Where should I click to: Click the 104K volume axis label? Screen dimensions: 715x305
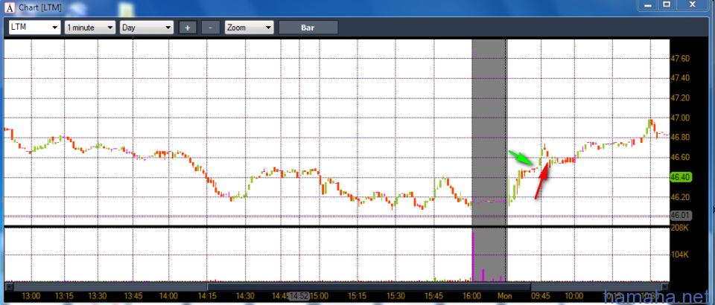[679, 254]
